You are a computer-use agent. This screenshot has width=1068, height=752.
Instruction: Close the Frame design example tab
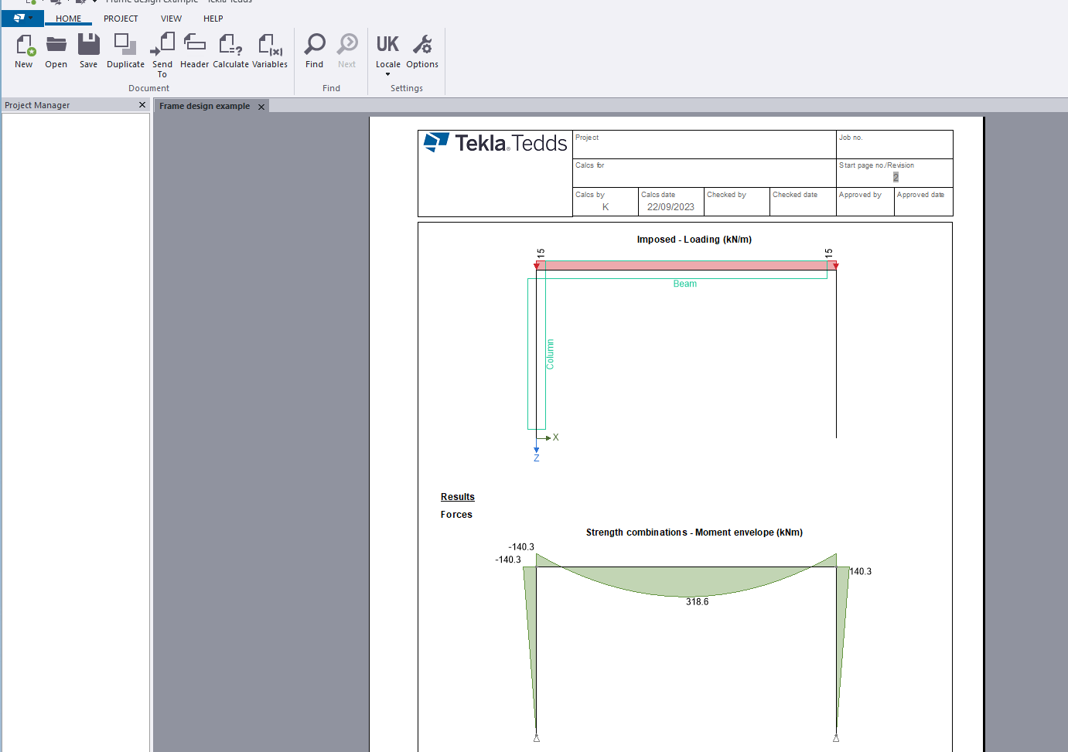(261, 107)
